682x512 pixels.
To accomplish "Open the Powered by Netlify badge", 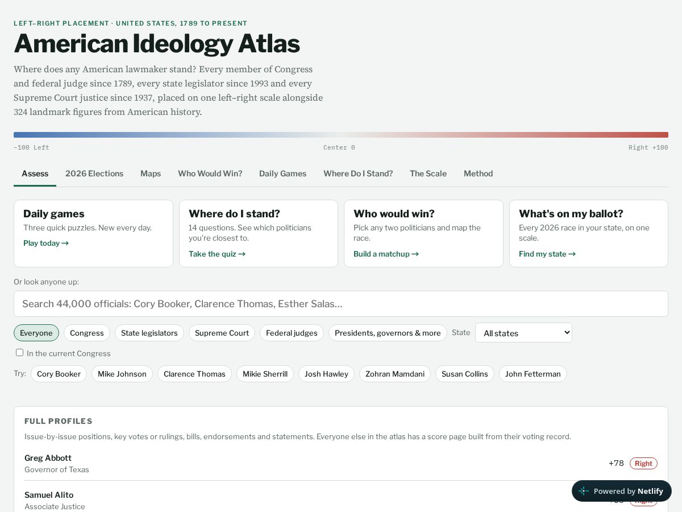I will click(x=622, y=491).
